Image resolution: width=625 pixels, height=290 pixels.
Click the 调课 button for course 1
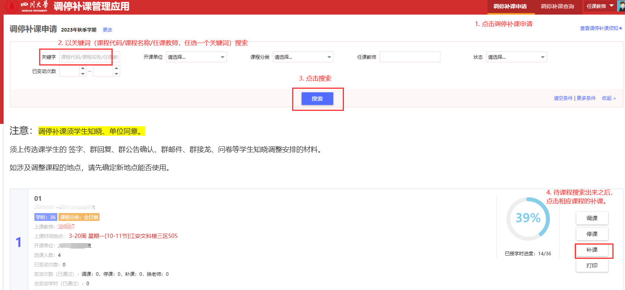tap(592, 218)
